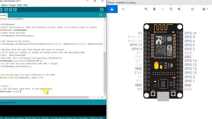Click the Photos window title 'NodeMCU_V2_v2.png'
The width and height of the screenshot is (212, 119).
pyautogui.click(x=126, y=3)
